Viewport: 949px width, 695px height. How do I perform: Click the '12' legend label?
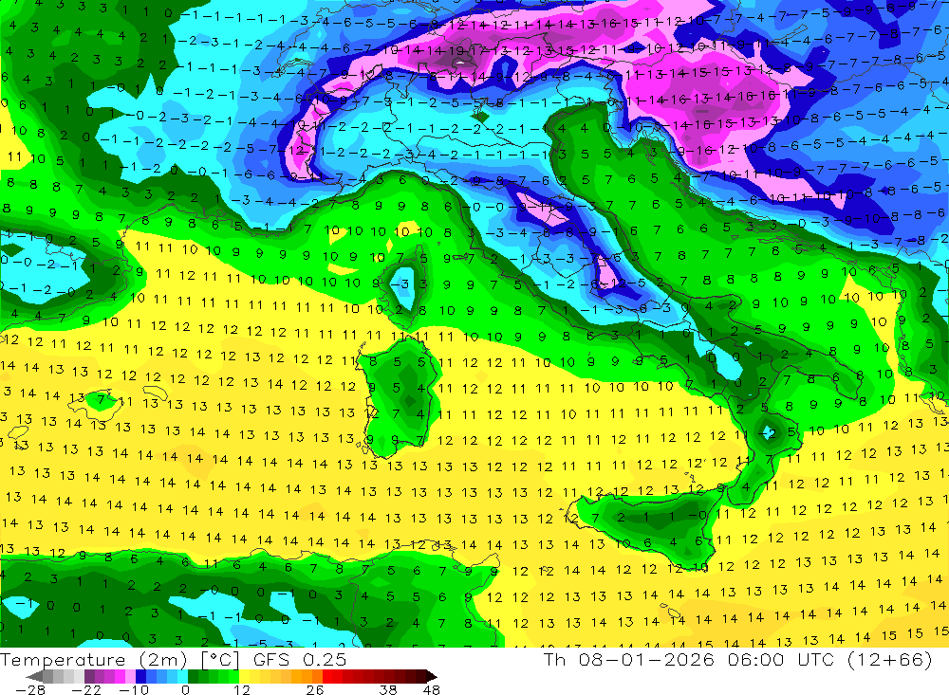(241, 690)
